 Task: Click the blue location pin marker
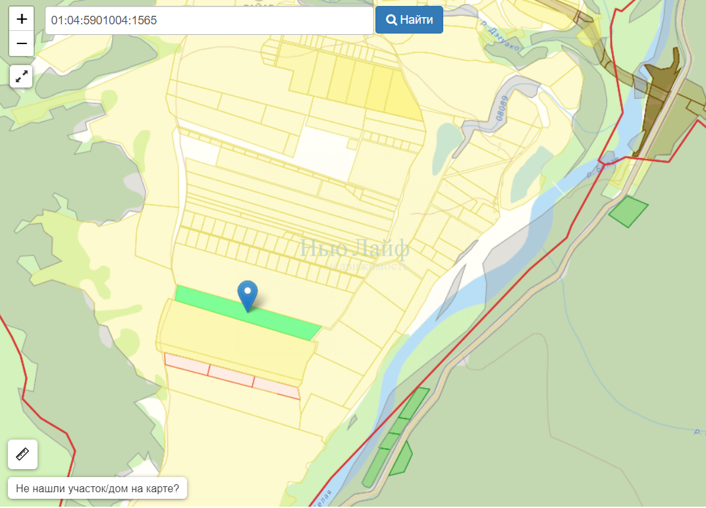[248, 295]
